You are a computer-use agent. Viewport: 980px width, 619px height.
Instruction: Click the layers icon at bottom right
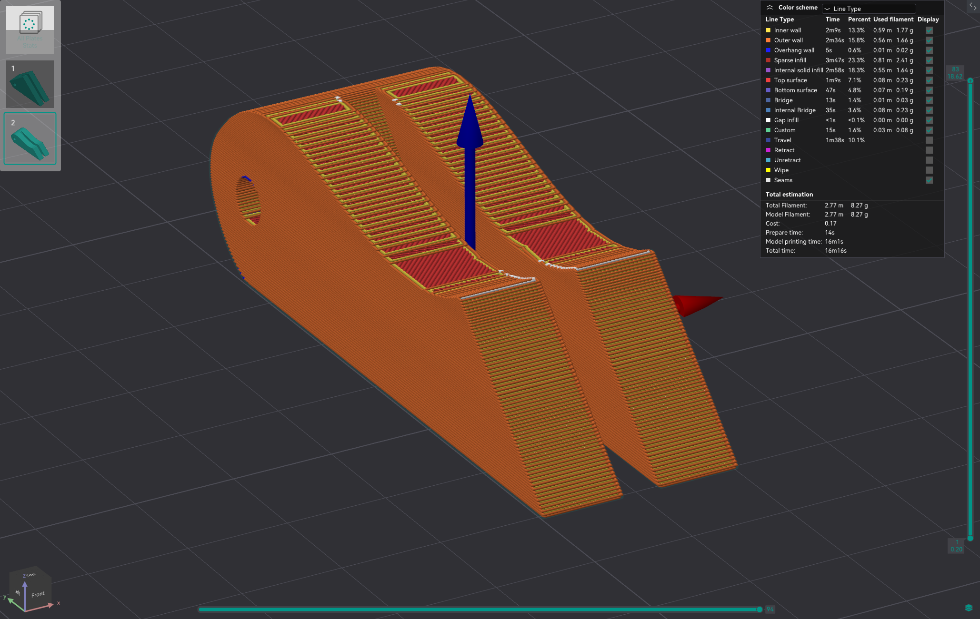tap(969, 608)
